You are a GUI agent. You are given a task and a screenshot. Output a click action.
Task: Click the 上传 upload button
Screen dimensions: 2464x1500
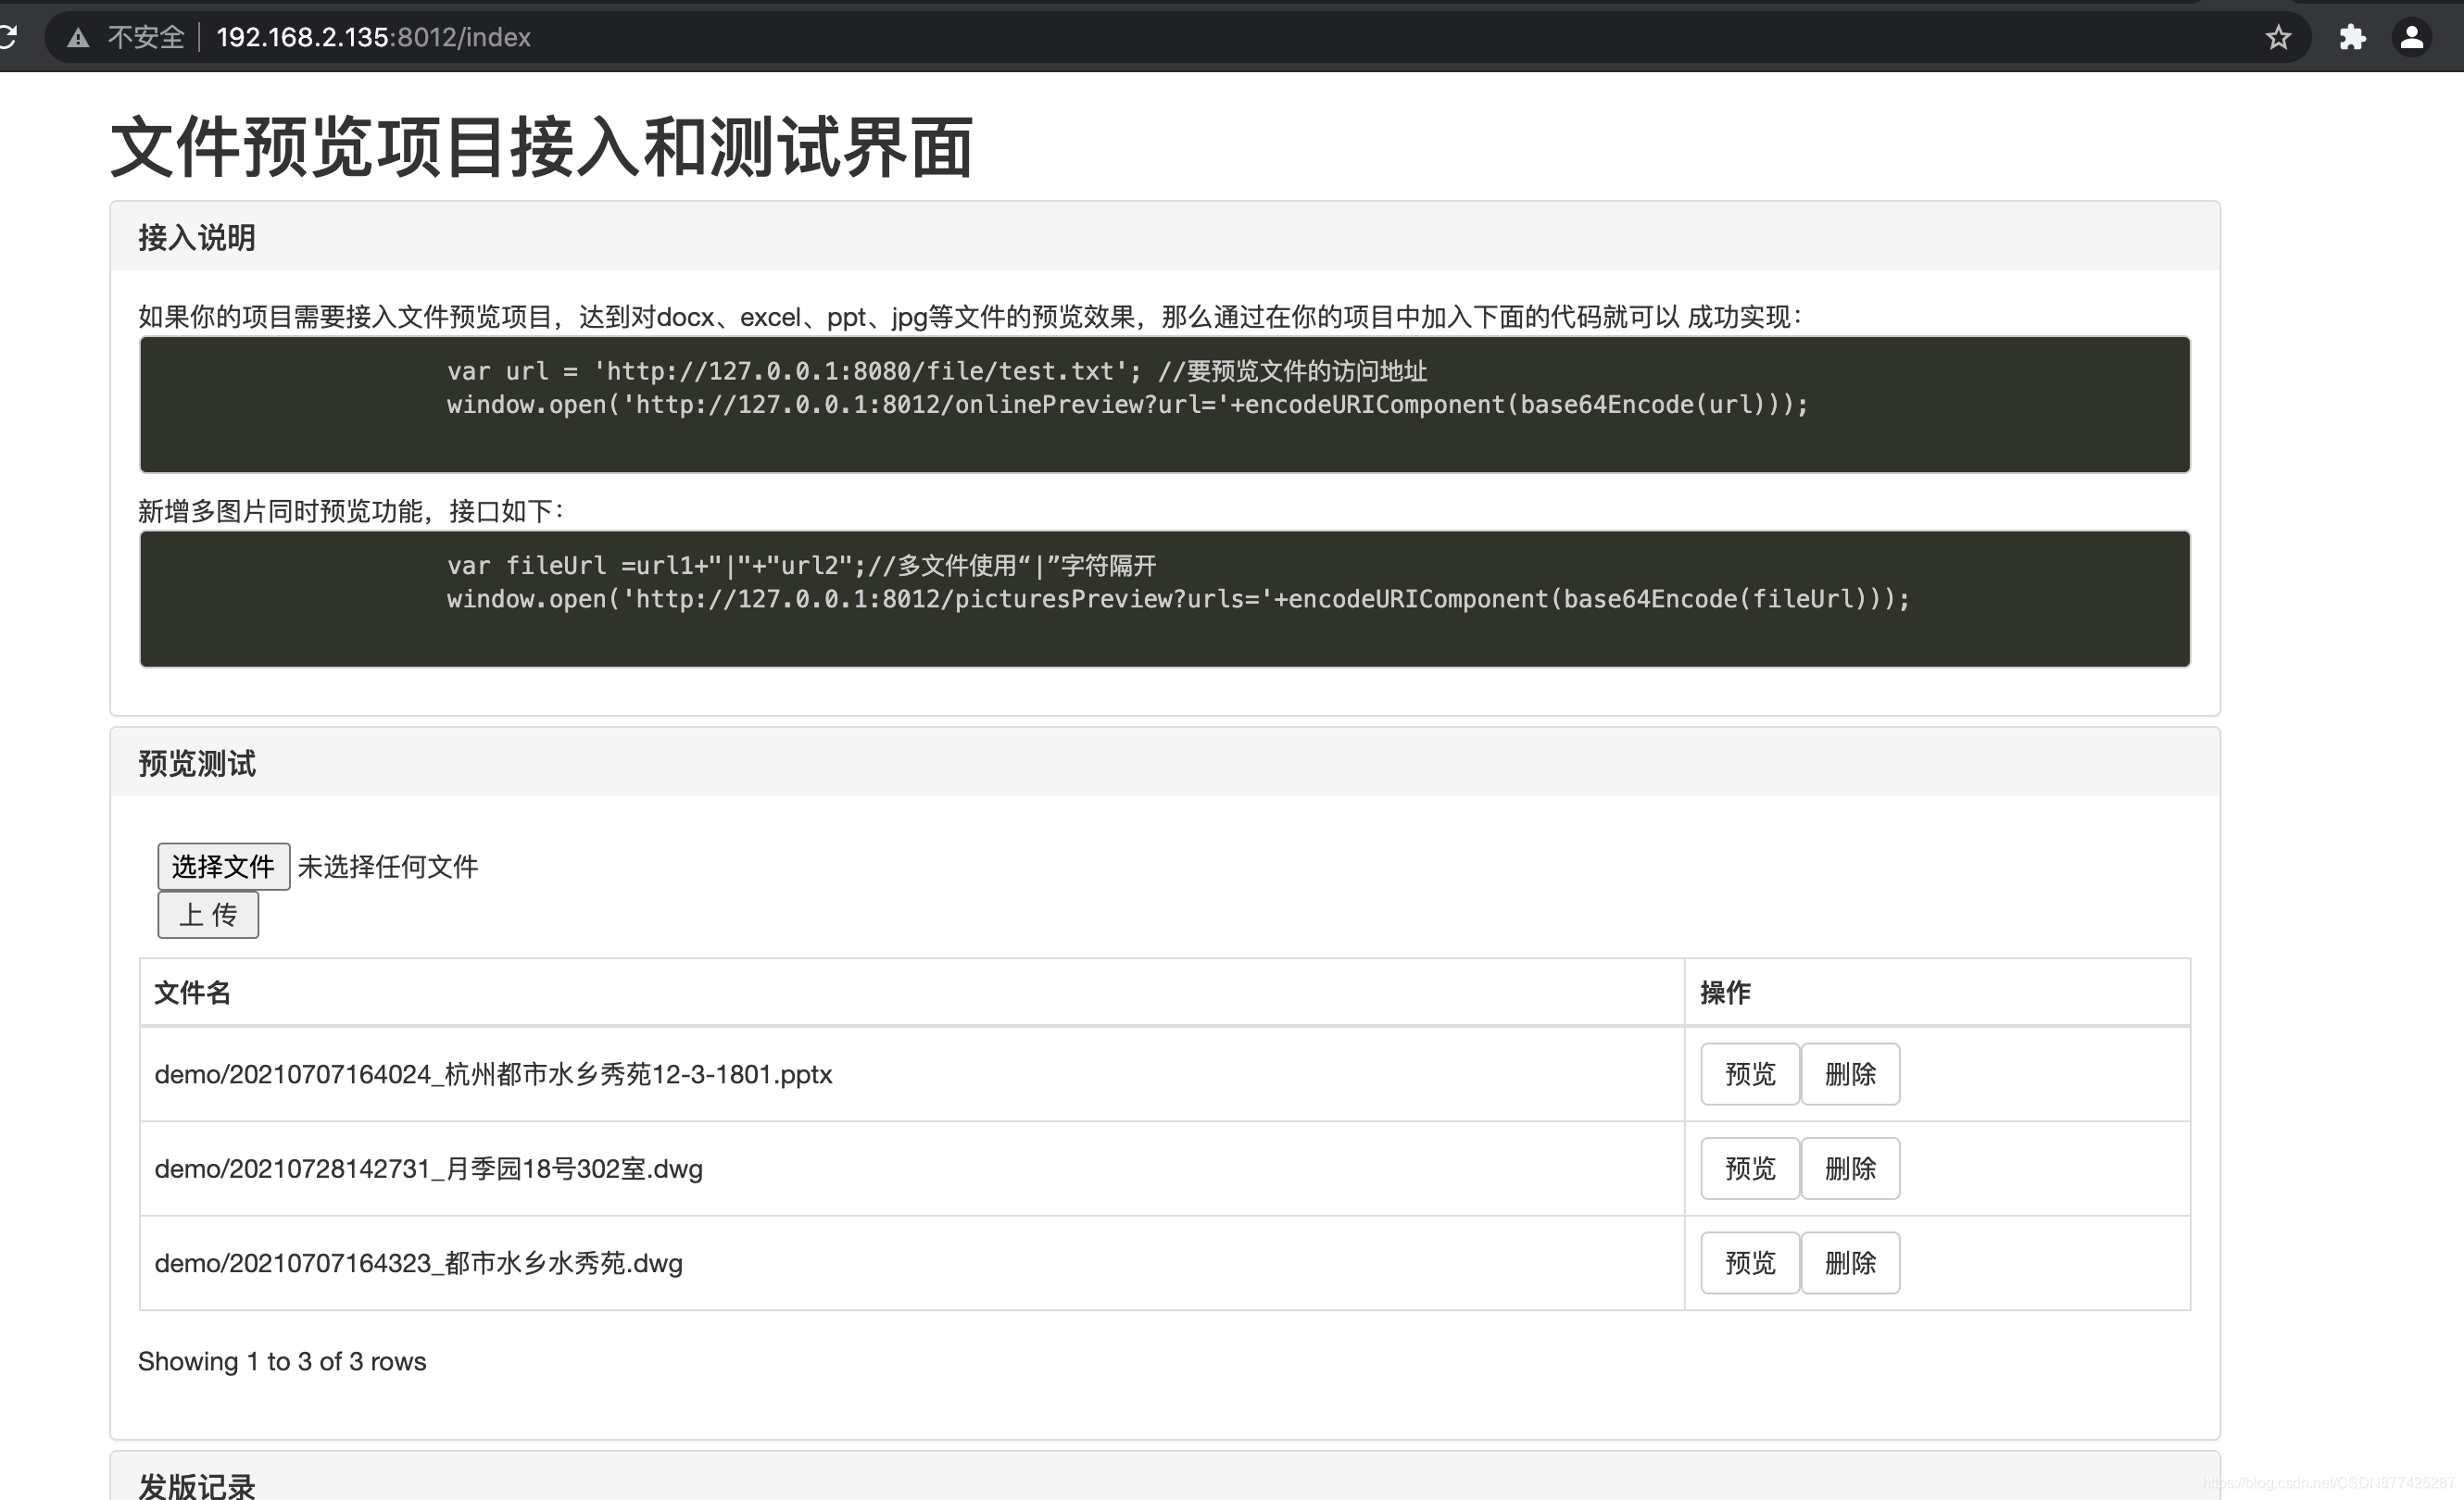pyautogui.click(x=207, y=915)
